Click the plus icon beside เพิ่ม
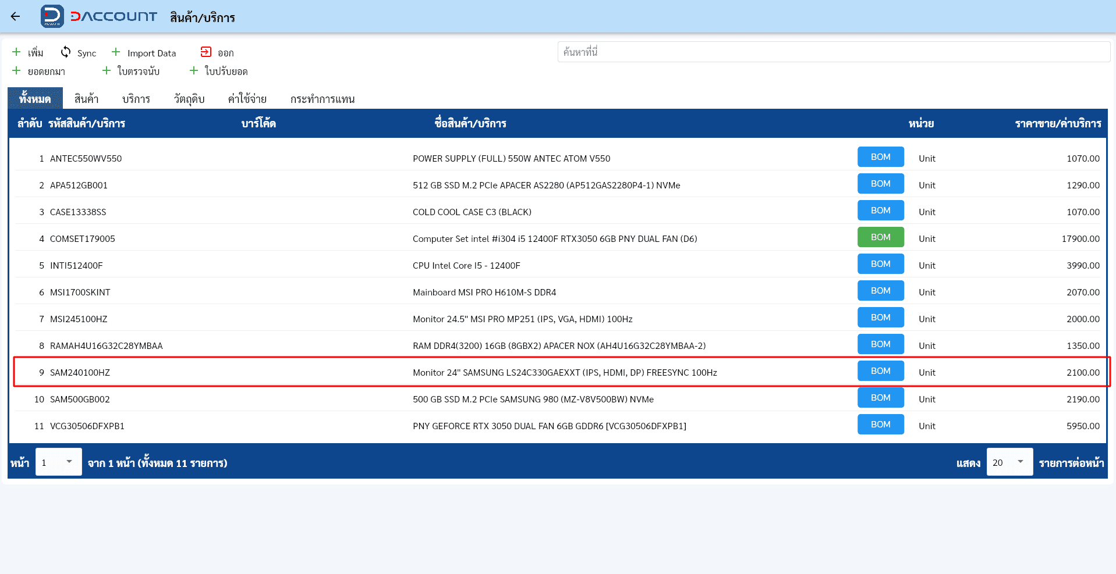Image resolution: width=1116 pixels, height=574 pixels. click(16, 52)
